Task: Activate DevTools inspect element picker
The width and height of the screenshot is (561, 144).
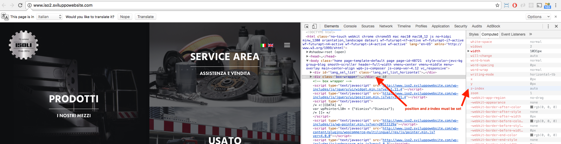Action: click(307, 26)
